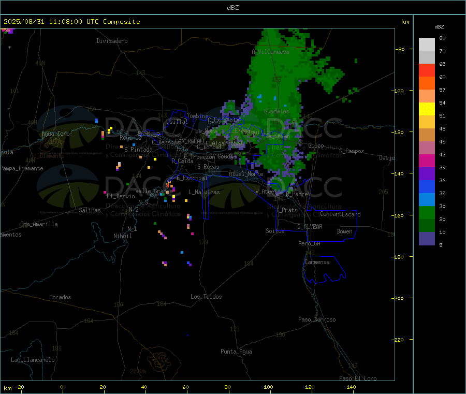
Task: Select the "Aero_GA" label
Action: point(310,243)
